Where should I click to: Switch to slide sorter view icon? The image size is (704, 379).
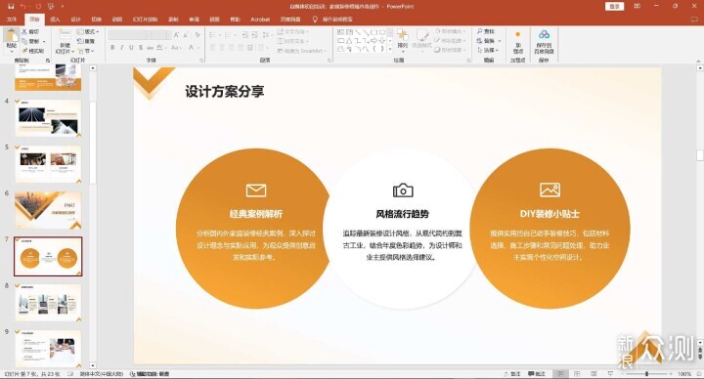578,373
